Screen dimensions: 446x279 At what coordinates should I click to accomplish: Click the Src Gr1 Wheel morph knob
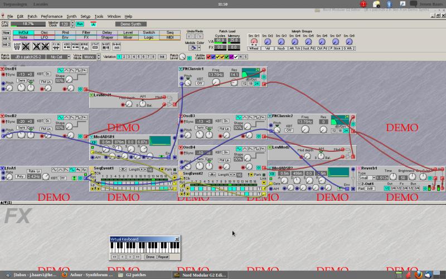254,42
